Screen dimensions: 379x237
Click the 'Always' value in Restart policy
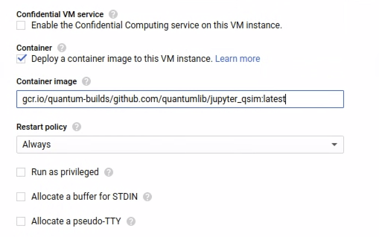[36, 144]
